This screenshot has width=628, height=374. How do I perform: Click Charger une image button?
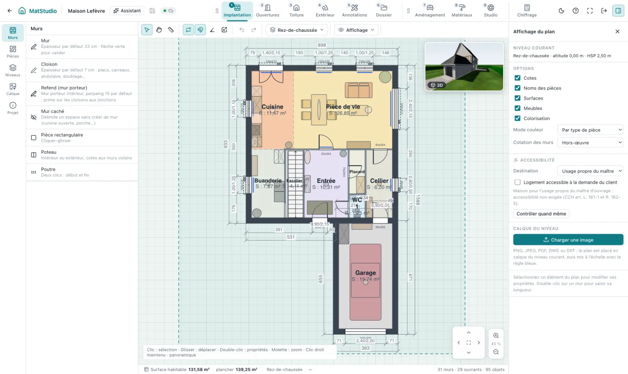coord(568,240)
